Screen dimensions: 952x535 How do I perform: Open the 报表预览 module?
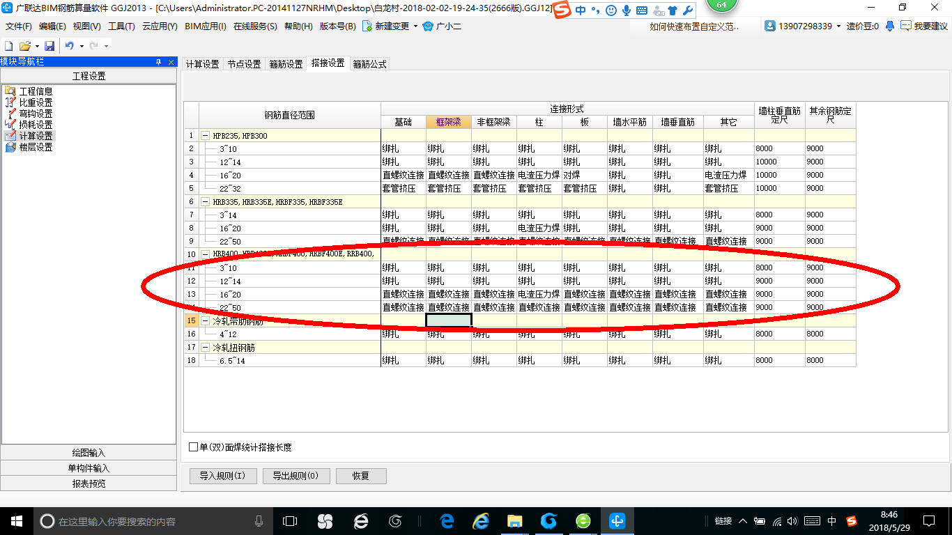click(89, 483)
